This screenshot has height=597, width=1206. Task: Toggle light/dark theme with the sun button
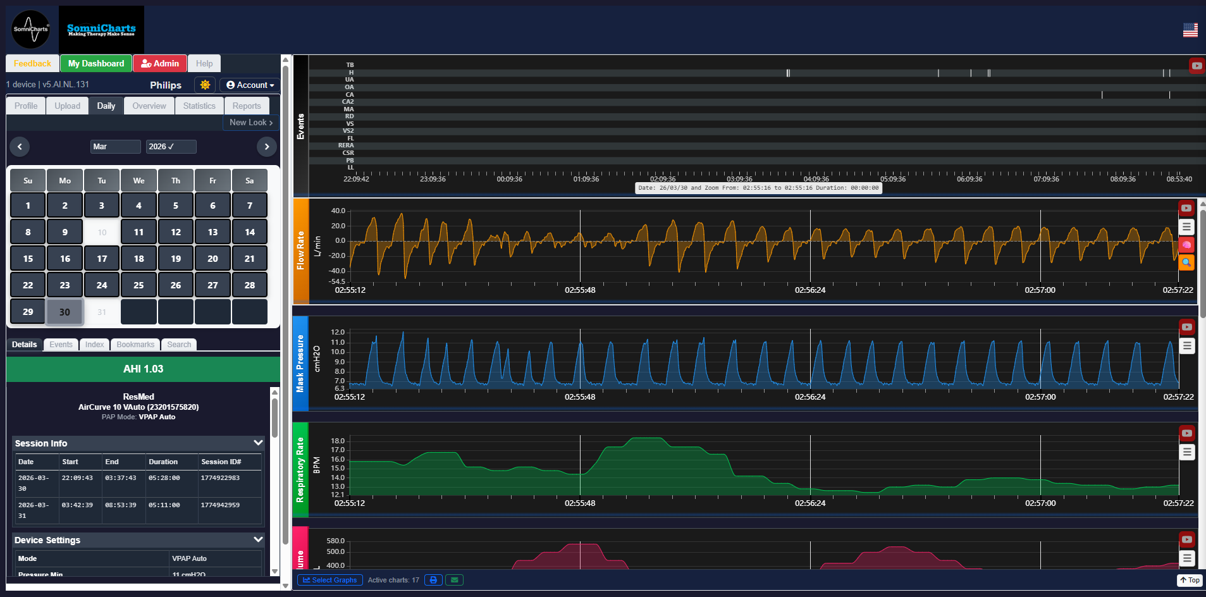coord(205,85)
